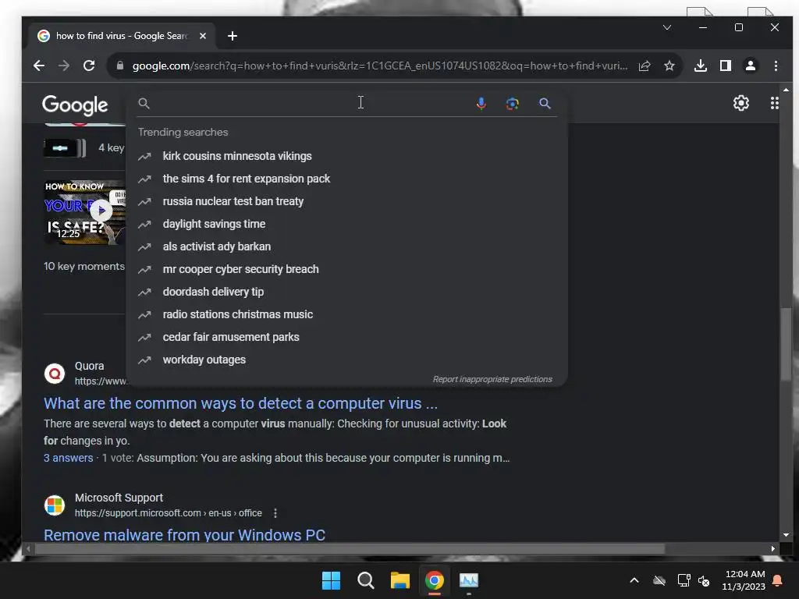The image size is (799, 599).
Task: Click the site lock icon in address bar
Action: click(x=119, y=66)
